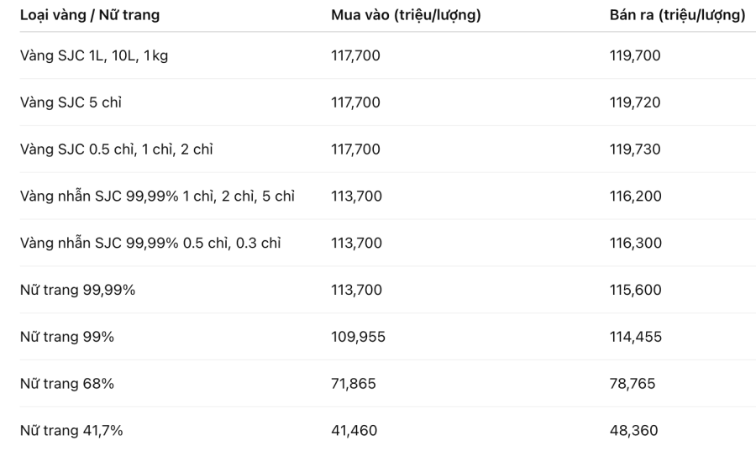756x451 pixels.
Task: Click the buy price 71,865 cell
Action: pos(354,384)
